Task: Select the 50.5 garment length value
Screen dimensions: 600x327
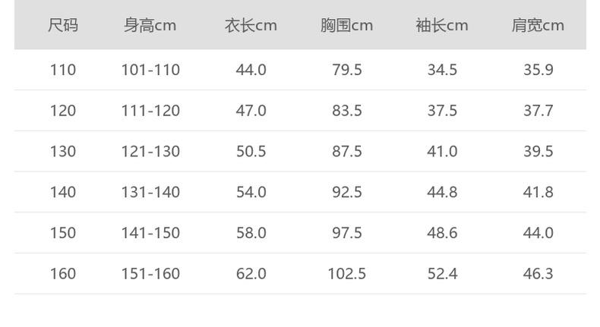Action: (x=251, y=151)
